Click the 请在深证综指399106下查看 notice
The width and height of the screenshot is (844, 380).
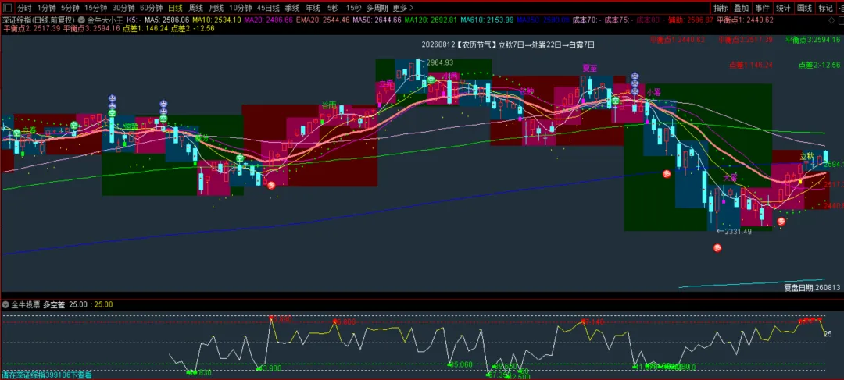click(x=46, y=375)
